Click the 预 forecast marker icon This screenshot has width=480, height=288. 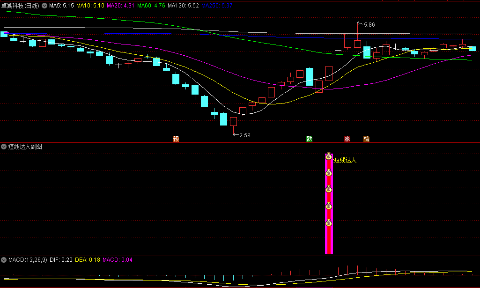pos(176,139)
